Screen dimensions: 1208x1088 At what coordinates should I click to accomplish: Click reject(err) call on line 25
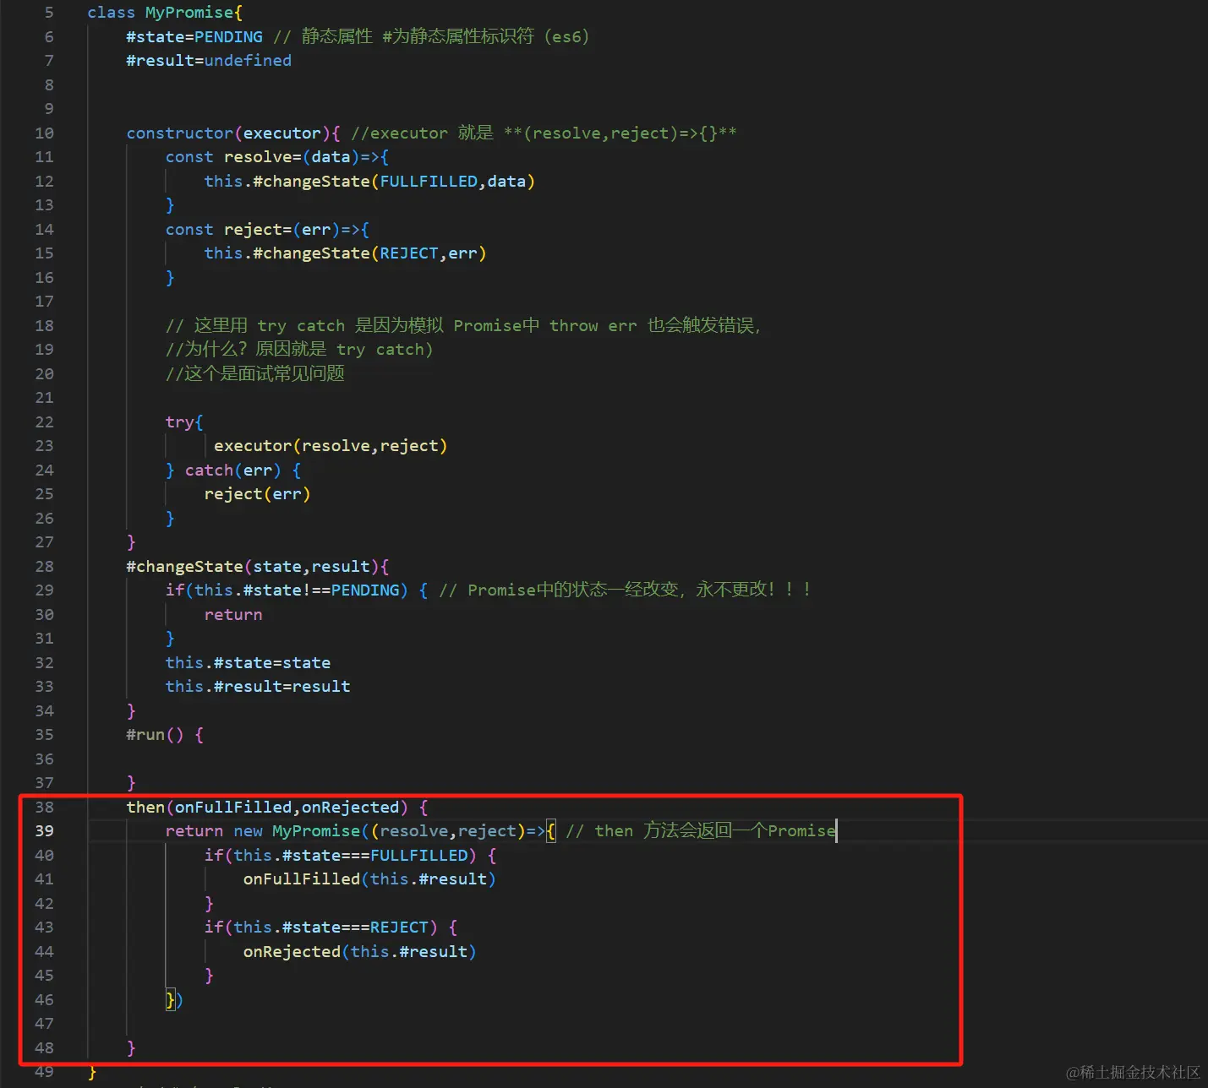[x=258, y=494]
